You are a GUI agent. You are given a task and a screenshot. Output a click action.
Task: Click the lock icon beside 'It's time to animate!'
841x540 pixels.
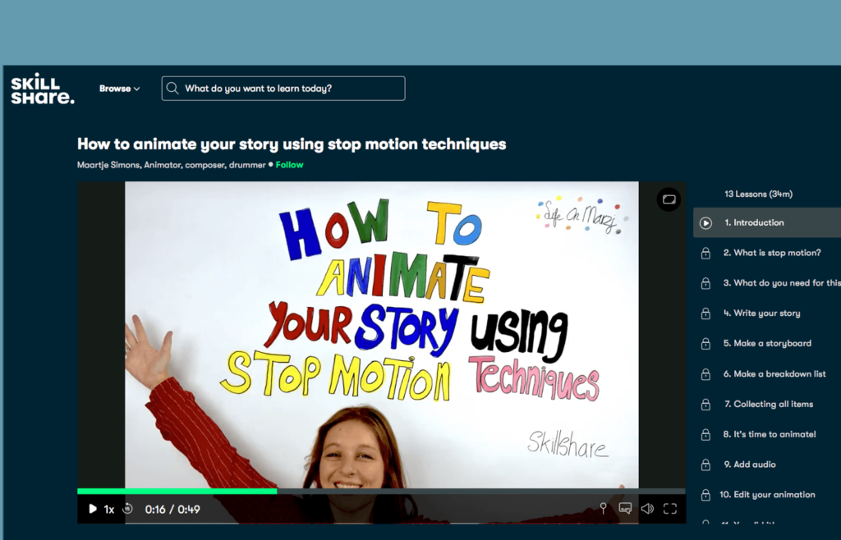tap(705, 434)
